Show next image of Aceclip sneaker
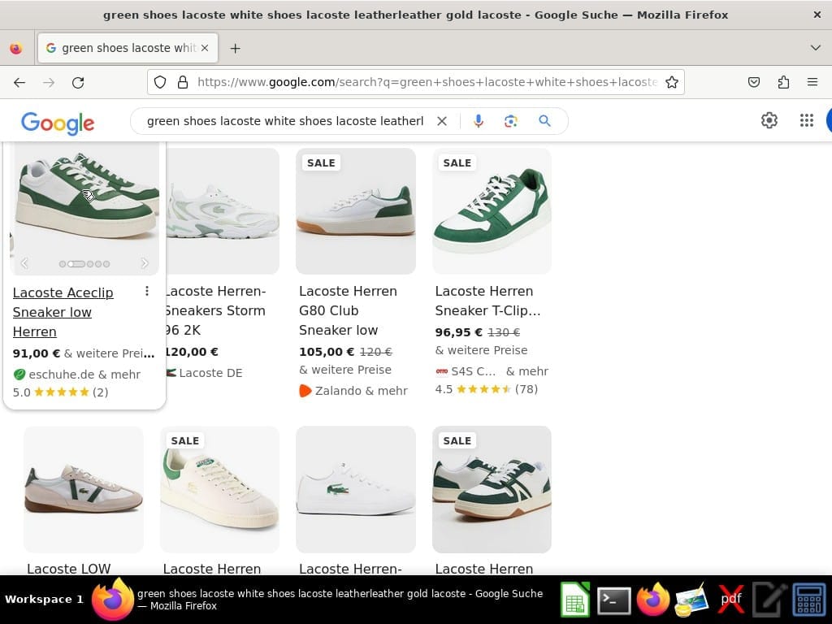The height and width of the screenshot is (624, 832). (145, 263)
